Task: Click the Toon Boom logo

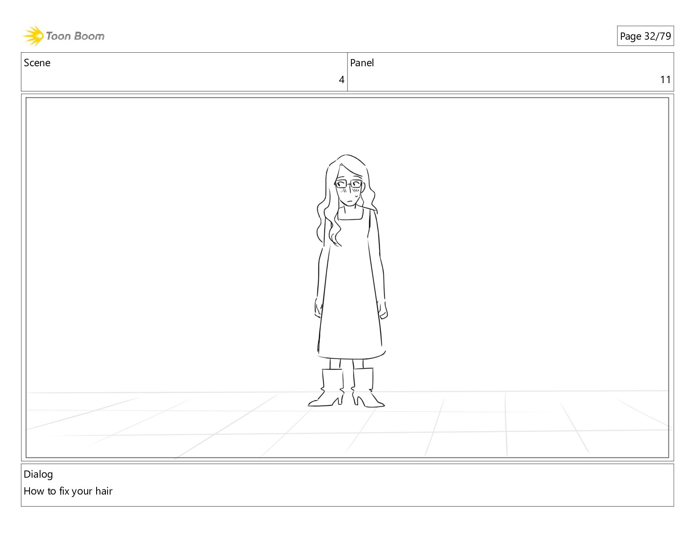Action: pos(63,36)
